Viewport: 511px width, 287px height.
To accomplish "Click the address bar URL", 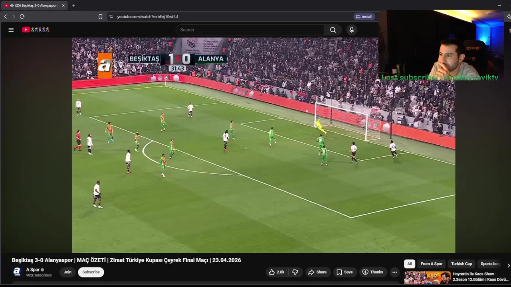I will 148,17.
